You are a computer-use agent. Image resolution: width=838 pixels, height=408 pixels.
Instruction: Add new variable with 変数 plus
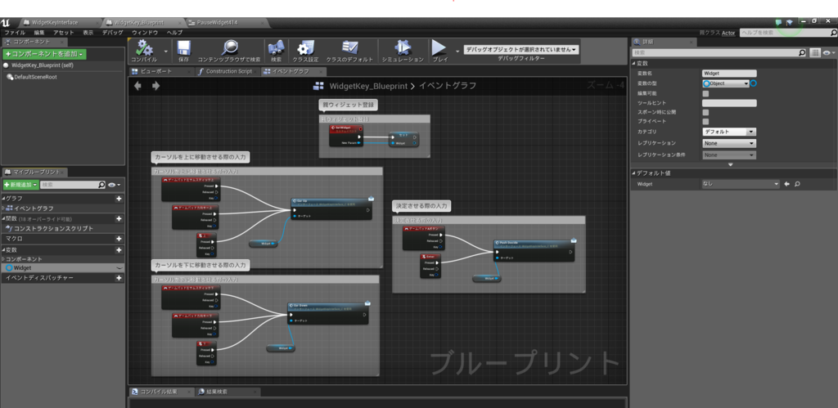point(119,249)
